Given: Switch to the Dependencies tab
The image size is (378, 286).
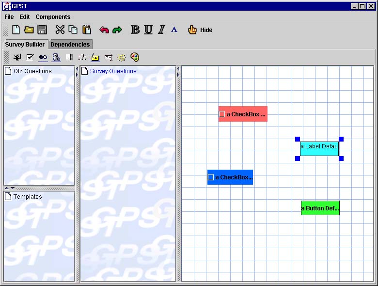Looking at the screenshot, I should pos(70,45).
